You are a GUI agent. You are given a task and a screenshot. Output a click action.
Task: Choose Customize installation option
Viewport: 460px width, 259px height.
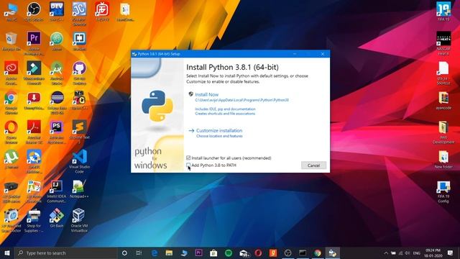[219, 130]
